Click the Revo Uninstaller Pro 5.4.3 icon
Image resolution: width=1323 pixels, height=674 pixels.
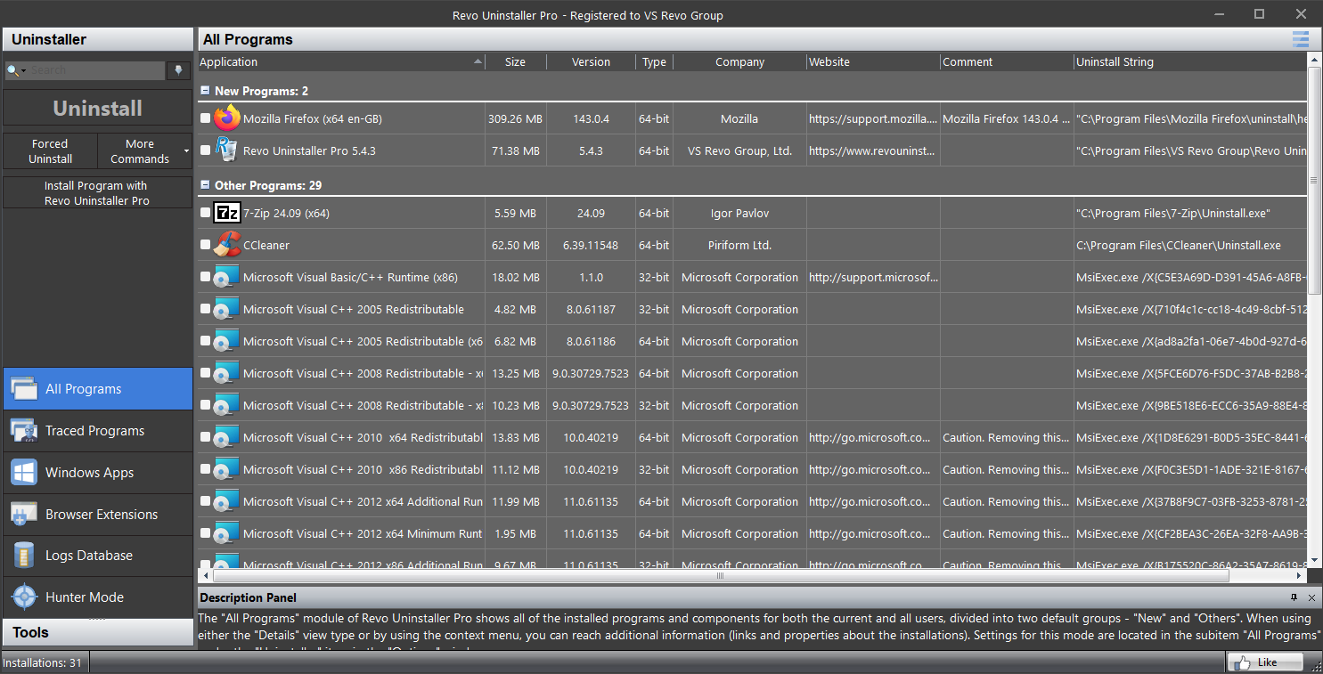[x=227, y=150]
